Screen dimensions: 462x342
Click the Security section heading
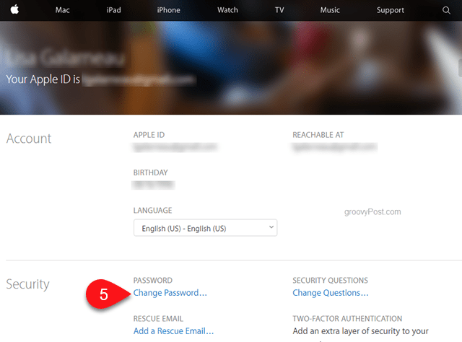[x=27, y=284]
